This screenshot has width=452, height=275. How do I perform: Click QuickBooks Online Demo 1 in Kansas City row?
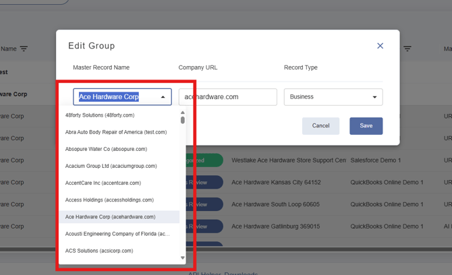tap(387, 183)
